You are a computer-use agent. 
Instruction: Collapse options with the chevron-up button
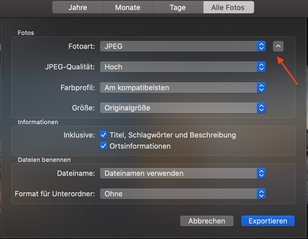click(x=278, y=46)
